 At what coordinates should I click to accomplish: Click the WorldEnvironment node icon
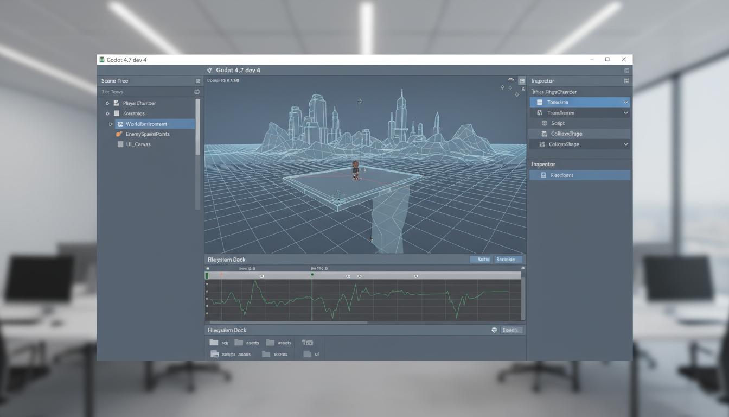(x=120, y=124)
